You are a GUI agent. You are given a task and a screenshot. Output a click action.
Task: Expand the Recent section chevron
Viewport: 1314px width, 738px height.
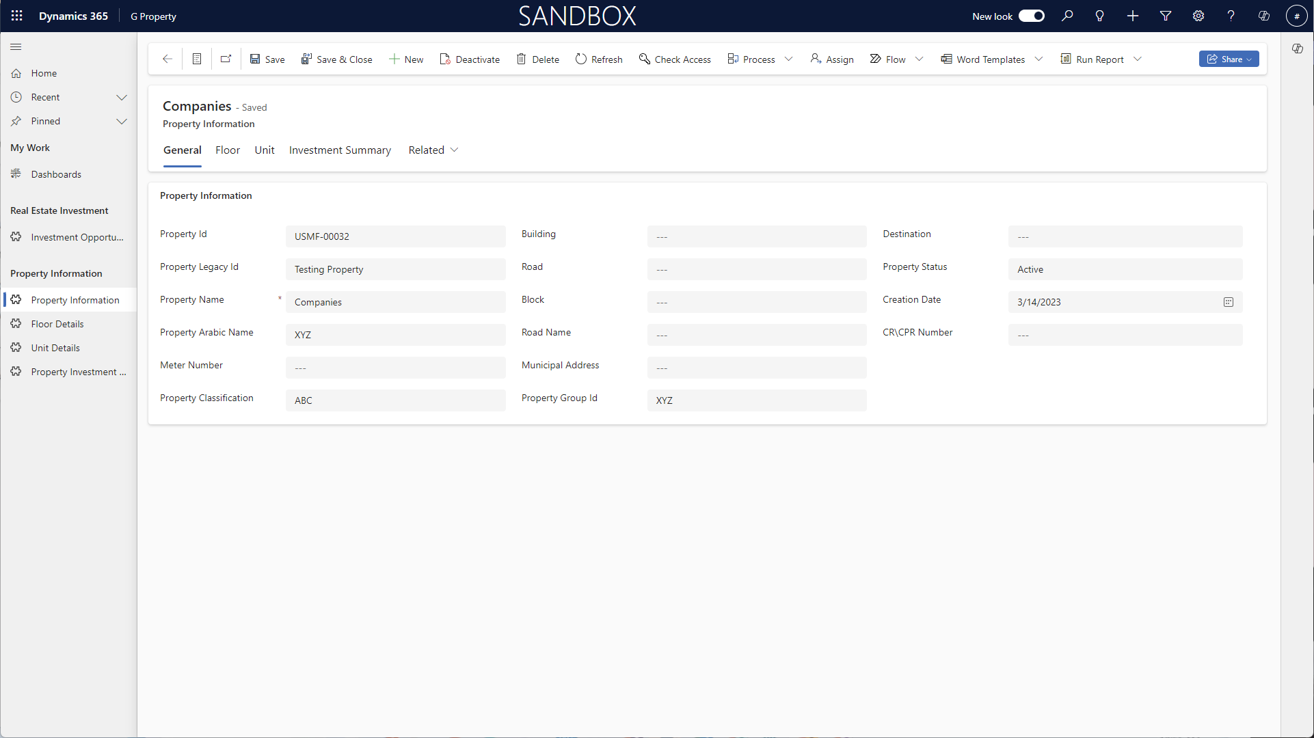[x=122, y=97]
